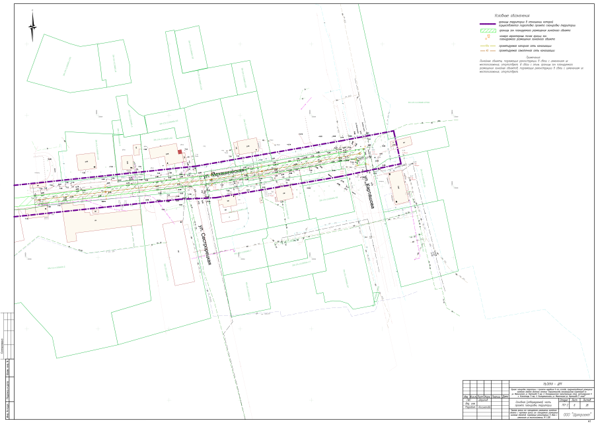Click the "Условные обозначения" legend heading

507,15
